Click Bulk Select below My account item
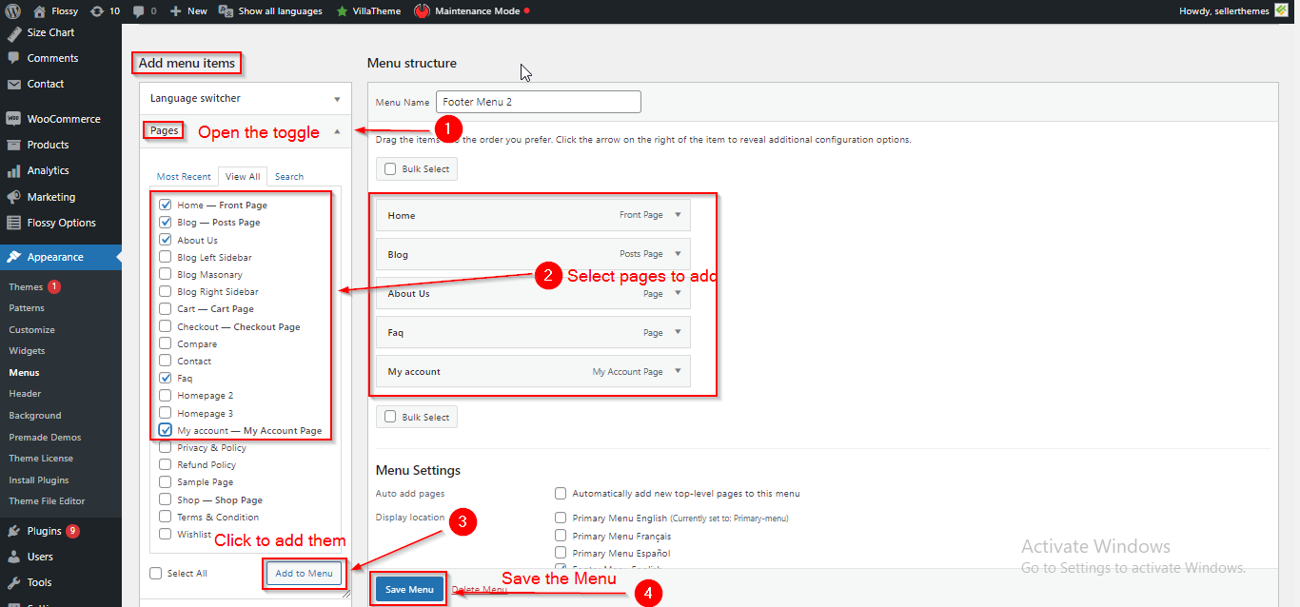The width and height of the screenshot is (1300, 607). coord(417,417)
